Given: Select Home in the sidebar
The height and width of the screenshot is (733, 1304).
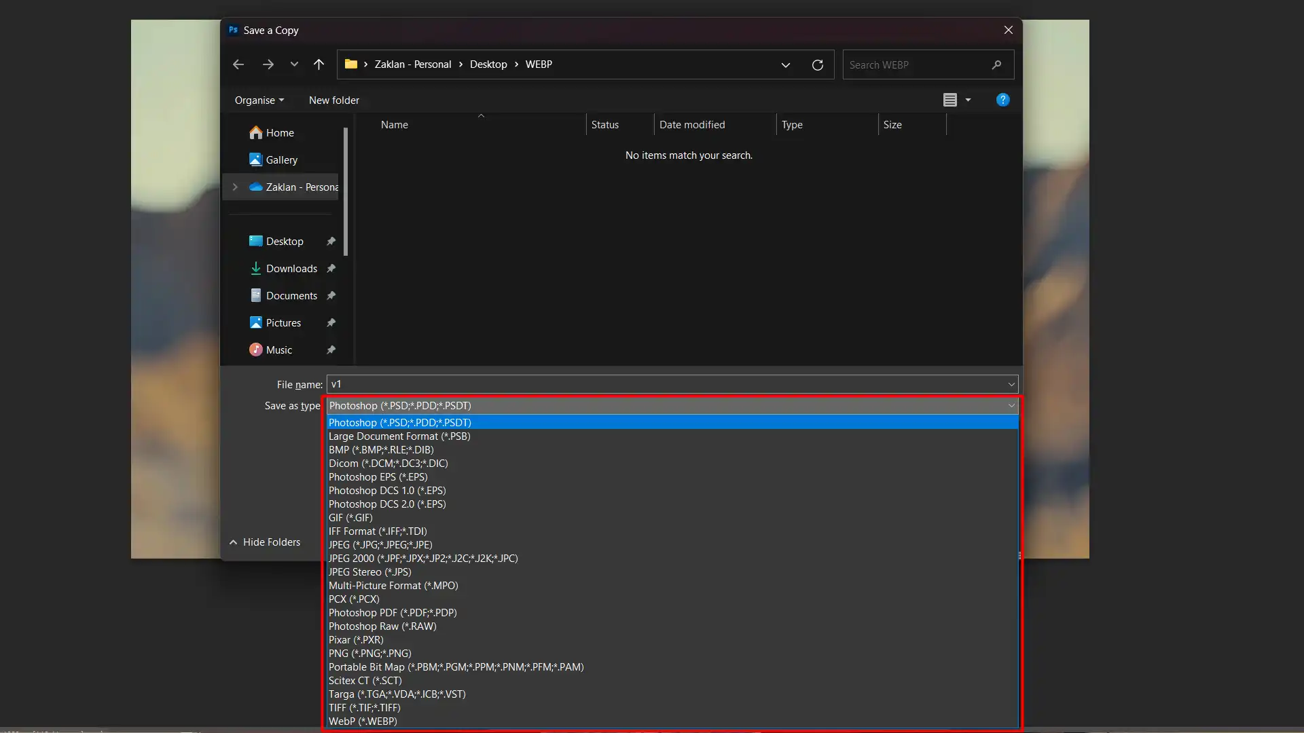Looking at the screenshot, I should pos(280,133).
